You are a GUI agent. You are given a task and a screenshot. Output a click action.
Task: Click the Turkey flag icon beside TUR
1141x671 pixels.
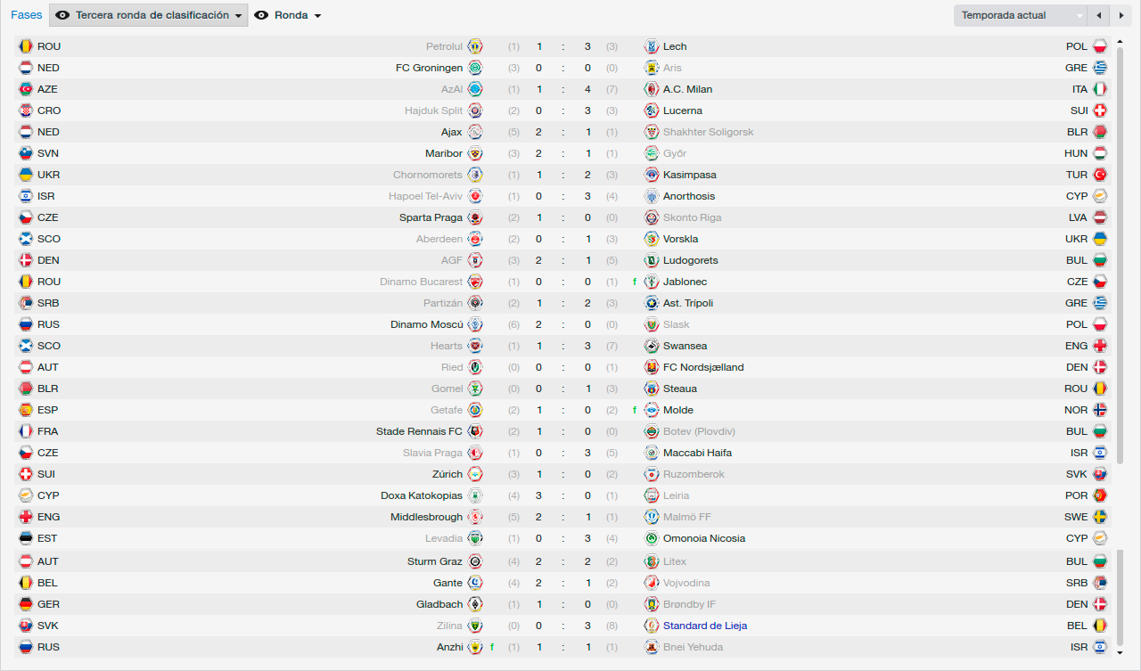tap(1100, 175)
